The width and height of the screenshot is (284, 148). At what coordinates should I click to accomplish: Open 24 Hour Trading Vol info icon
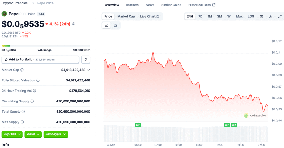(x=34, y=91)
